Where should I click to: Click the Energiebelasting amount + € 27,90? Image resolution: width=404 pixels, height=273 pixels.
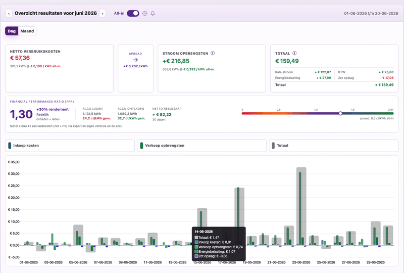(x=324, y=78)
